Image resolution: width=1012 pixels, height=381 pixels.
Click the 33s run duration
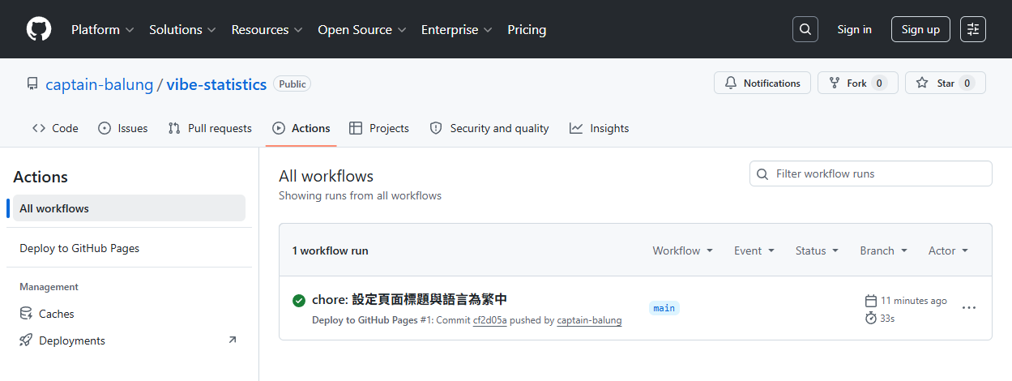pyautogui.click(x=887, y=319)
